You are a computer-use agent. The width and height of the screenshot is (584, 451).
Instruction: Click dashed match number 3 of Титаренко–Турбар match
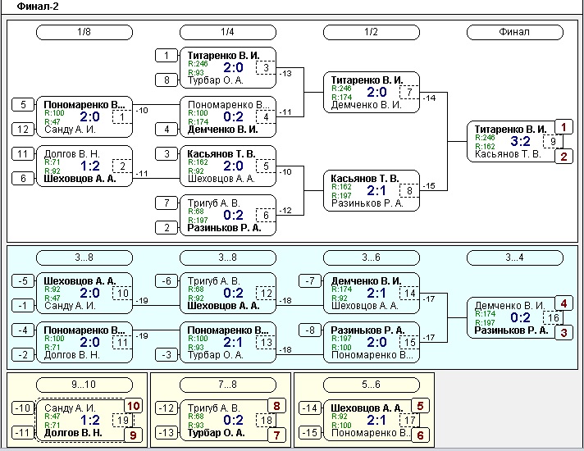(x=266, y=68)
